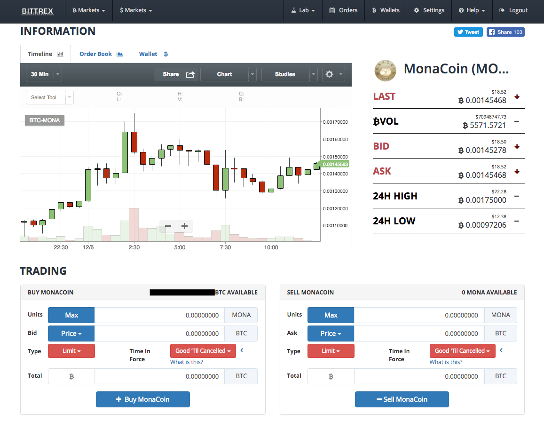The height and width of the screenshot is (421, 544).
Task: Open the 30 Min interval dropdown
Action: pyautogui.click(x=44, y=74)
